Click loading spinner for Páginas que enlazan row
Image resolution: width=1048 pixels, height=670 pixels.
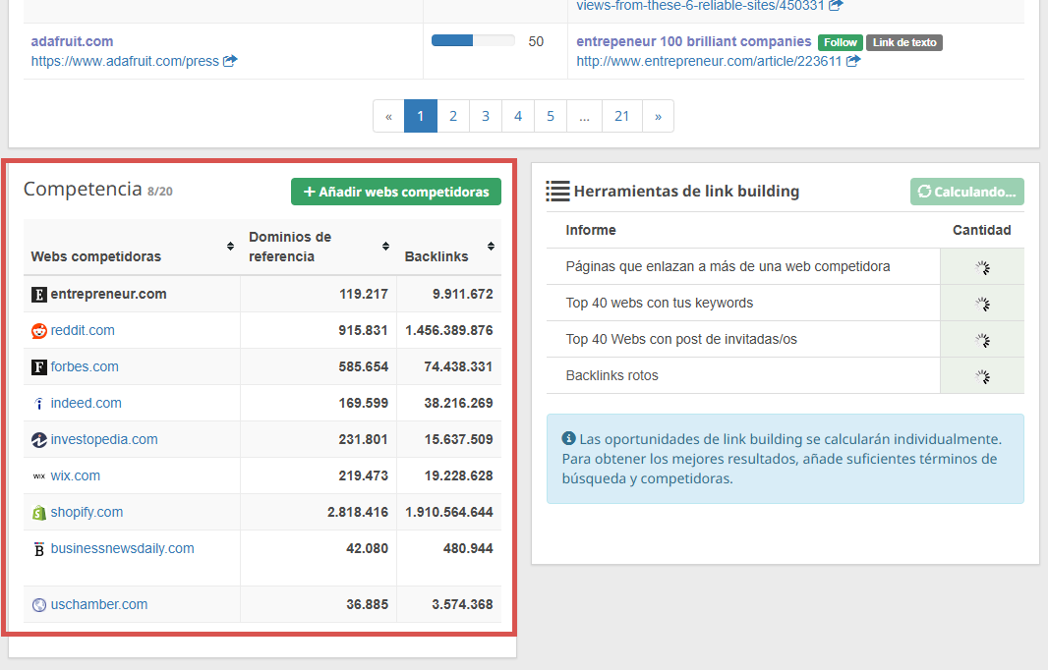pyautogui.click(x=982, y=267)
